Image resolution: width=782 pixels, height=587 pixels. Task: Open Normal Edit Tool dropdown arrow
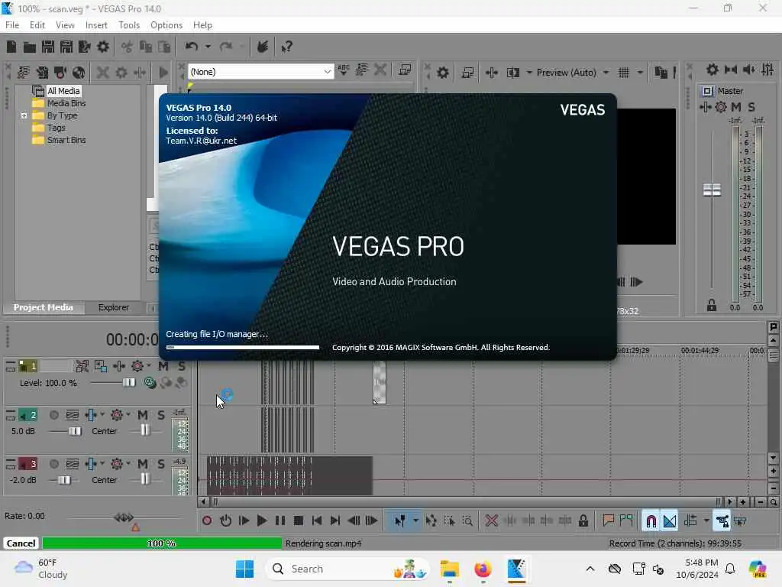click(415, 521)
